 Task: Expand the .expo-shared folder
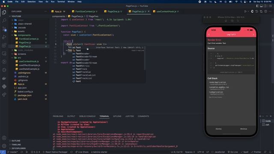click(x=25, y=24)
